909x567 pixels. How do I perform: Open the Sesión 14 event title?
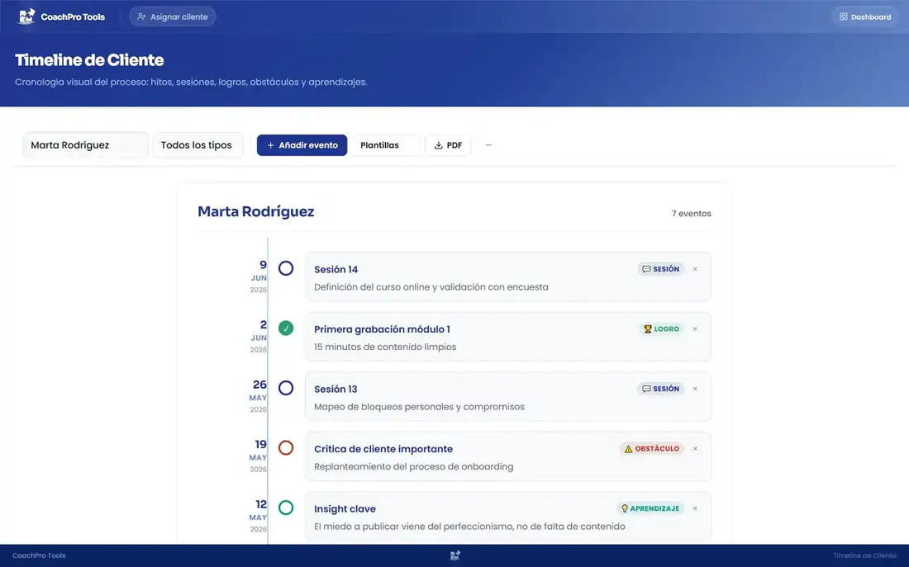click(x=336, y=269)
